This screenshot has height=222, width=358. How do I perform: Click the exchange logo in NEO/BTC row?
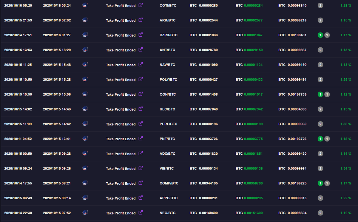tap(85, 212)
